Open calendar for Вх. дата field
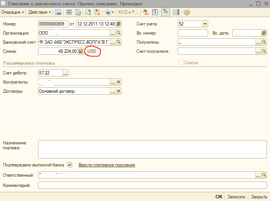 [264, 33]
